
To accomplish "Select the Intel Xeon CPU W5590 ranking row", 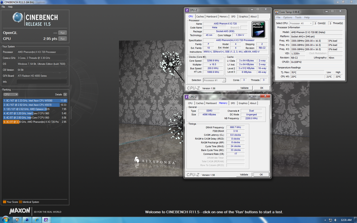I will (x=35, y=101).
